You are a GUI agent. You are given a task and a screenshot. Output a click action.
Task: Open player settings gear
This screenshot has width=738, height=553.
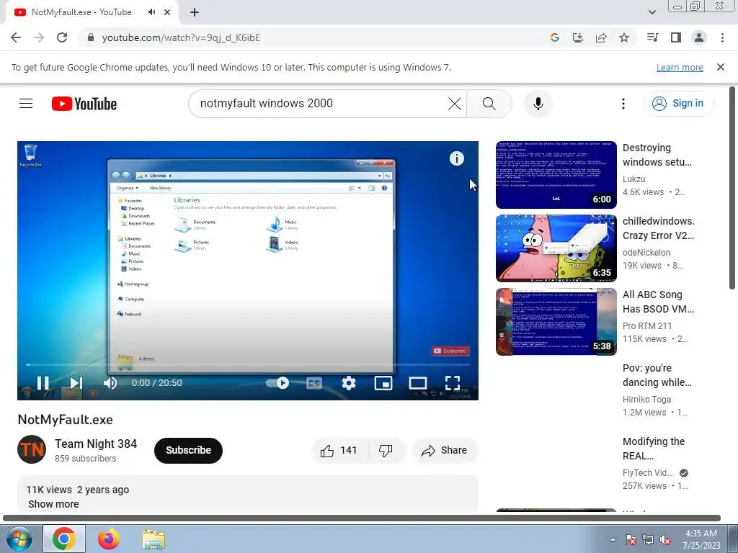tap(349, 383)
